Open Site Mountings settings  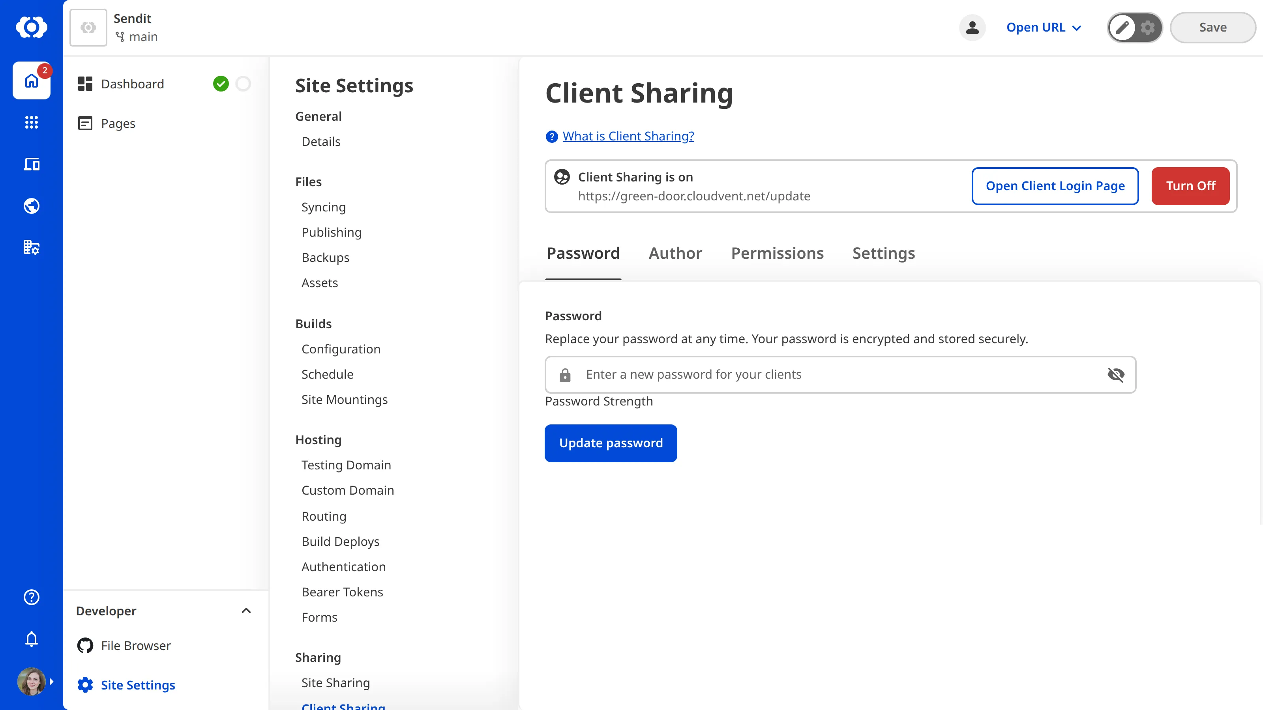tap(344, 400)
